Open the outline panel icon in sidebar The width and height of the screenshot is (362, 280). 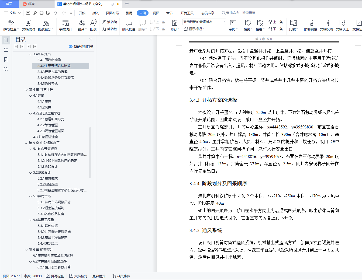click(6, 40)
